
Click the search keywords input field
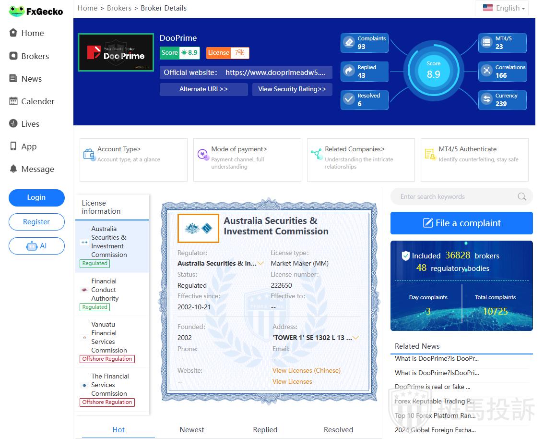[x=456, y=196]
